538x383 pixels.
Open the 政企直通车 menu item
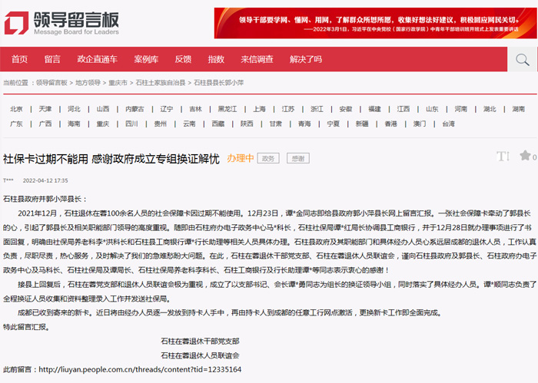tap(98, 60)
